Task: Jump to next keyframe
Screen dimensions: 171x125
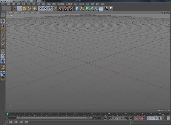Action: coord(126,118)
